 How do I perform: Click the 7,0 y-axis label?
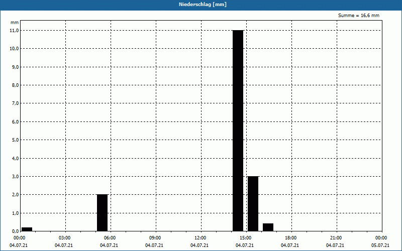click(x=16, y=103)
